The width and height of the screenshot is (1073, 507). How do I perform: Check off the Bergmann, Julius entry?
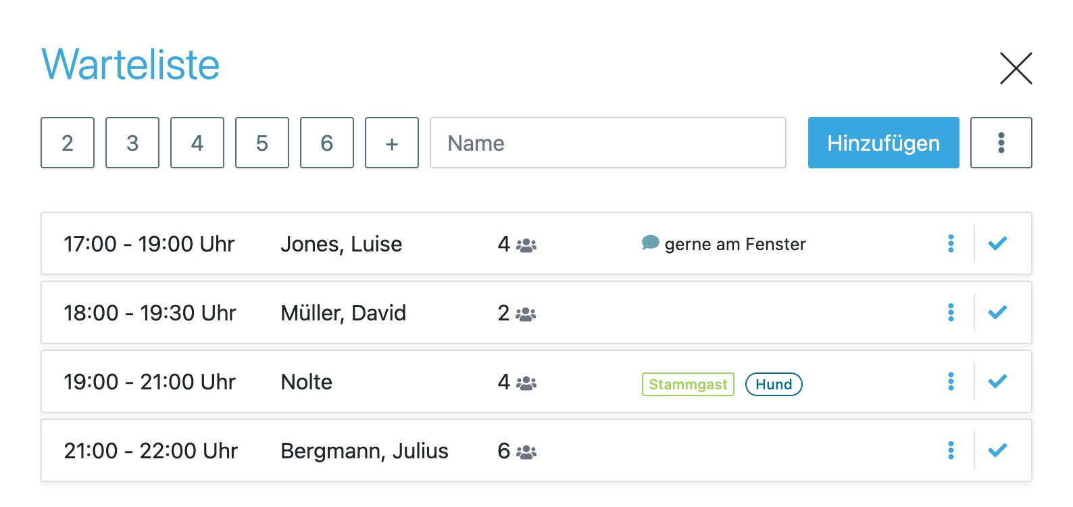(997, 450)
